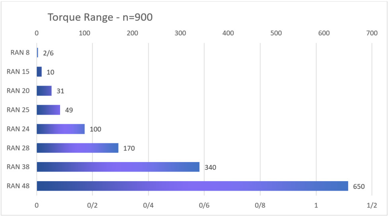Click the 2/6 data label
388x217 pixels.
(x=48, y=53)
